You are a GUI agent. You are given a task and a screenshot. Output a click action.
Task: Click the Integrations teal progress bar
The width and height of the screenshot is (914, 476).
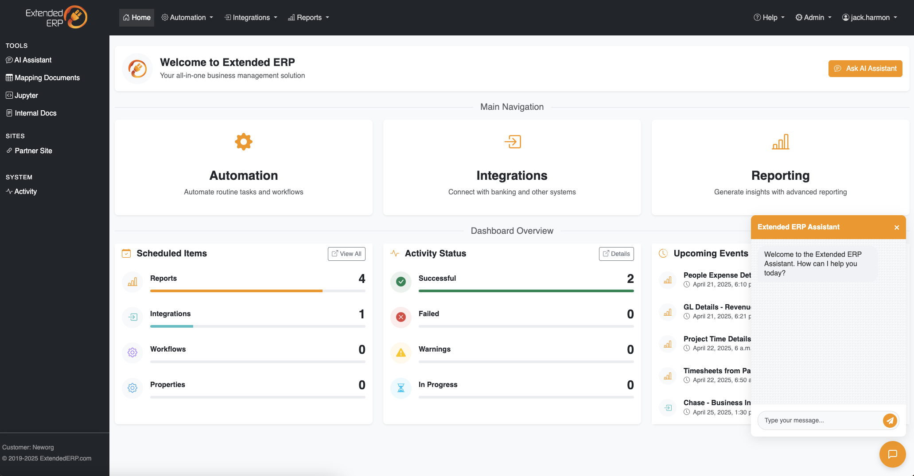[x=171, y=326]
